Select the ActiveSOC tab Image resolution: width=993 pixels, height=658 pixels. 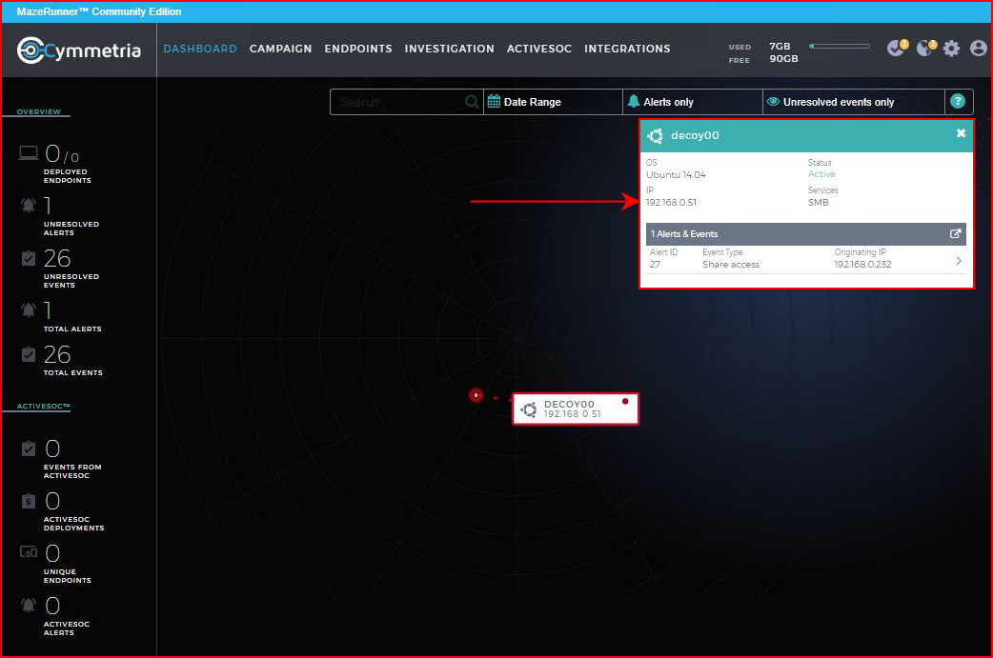539,49
